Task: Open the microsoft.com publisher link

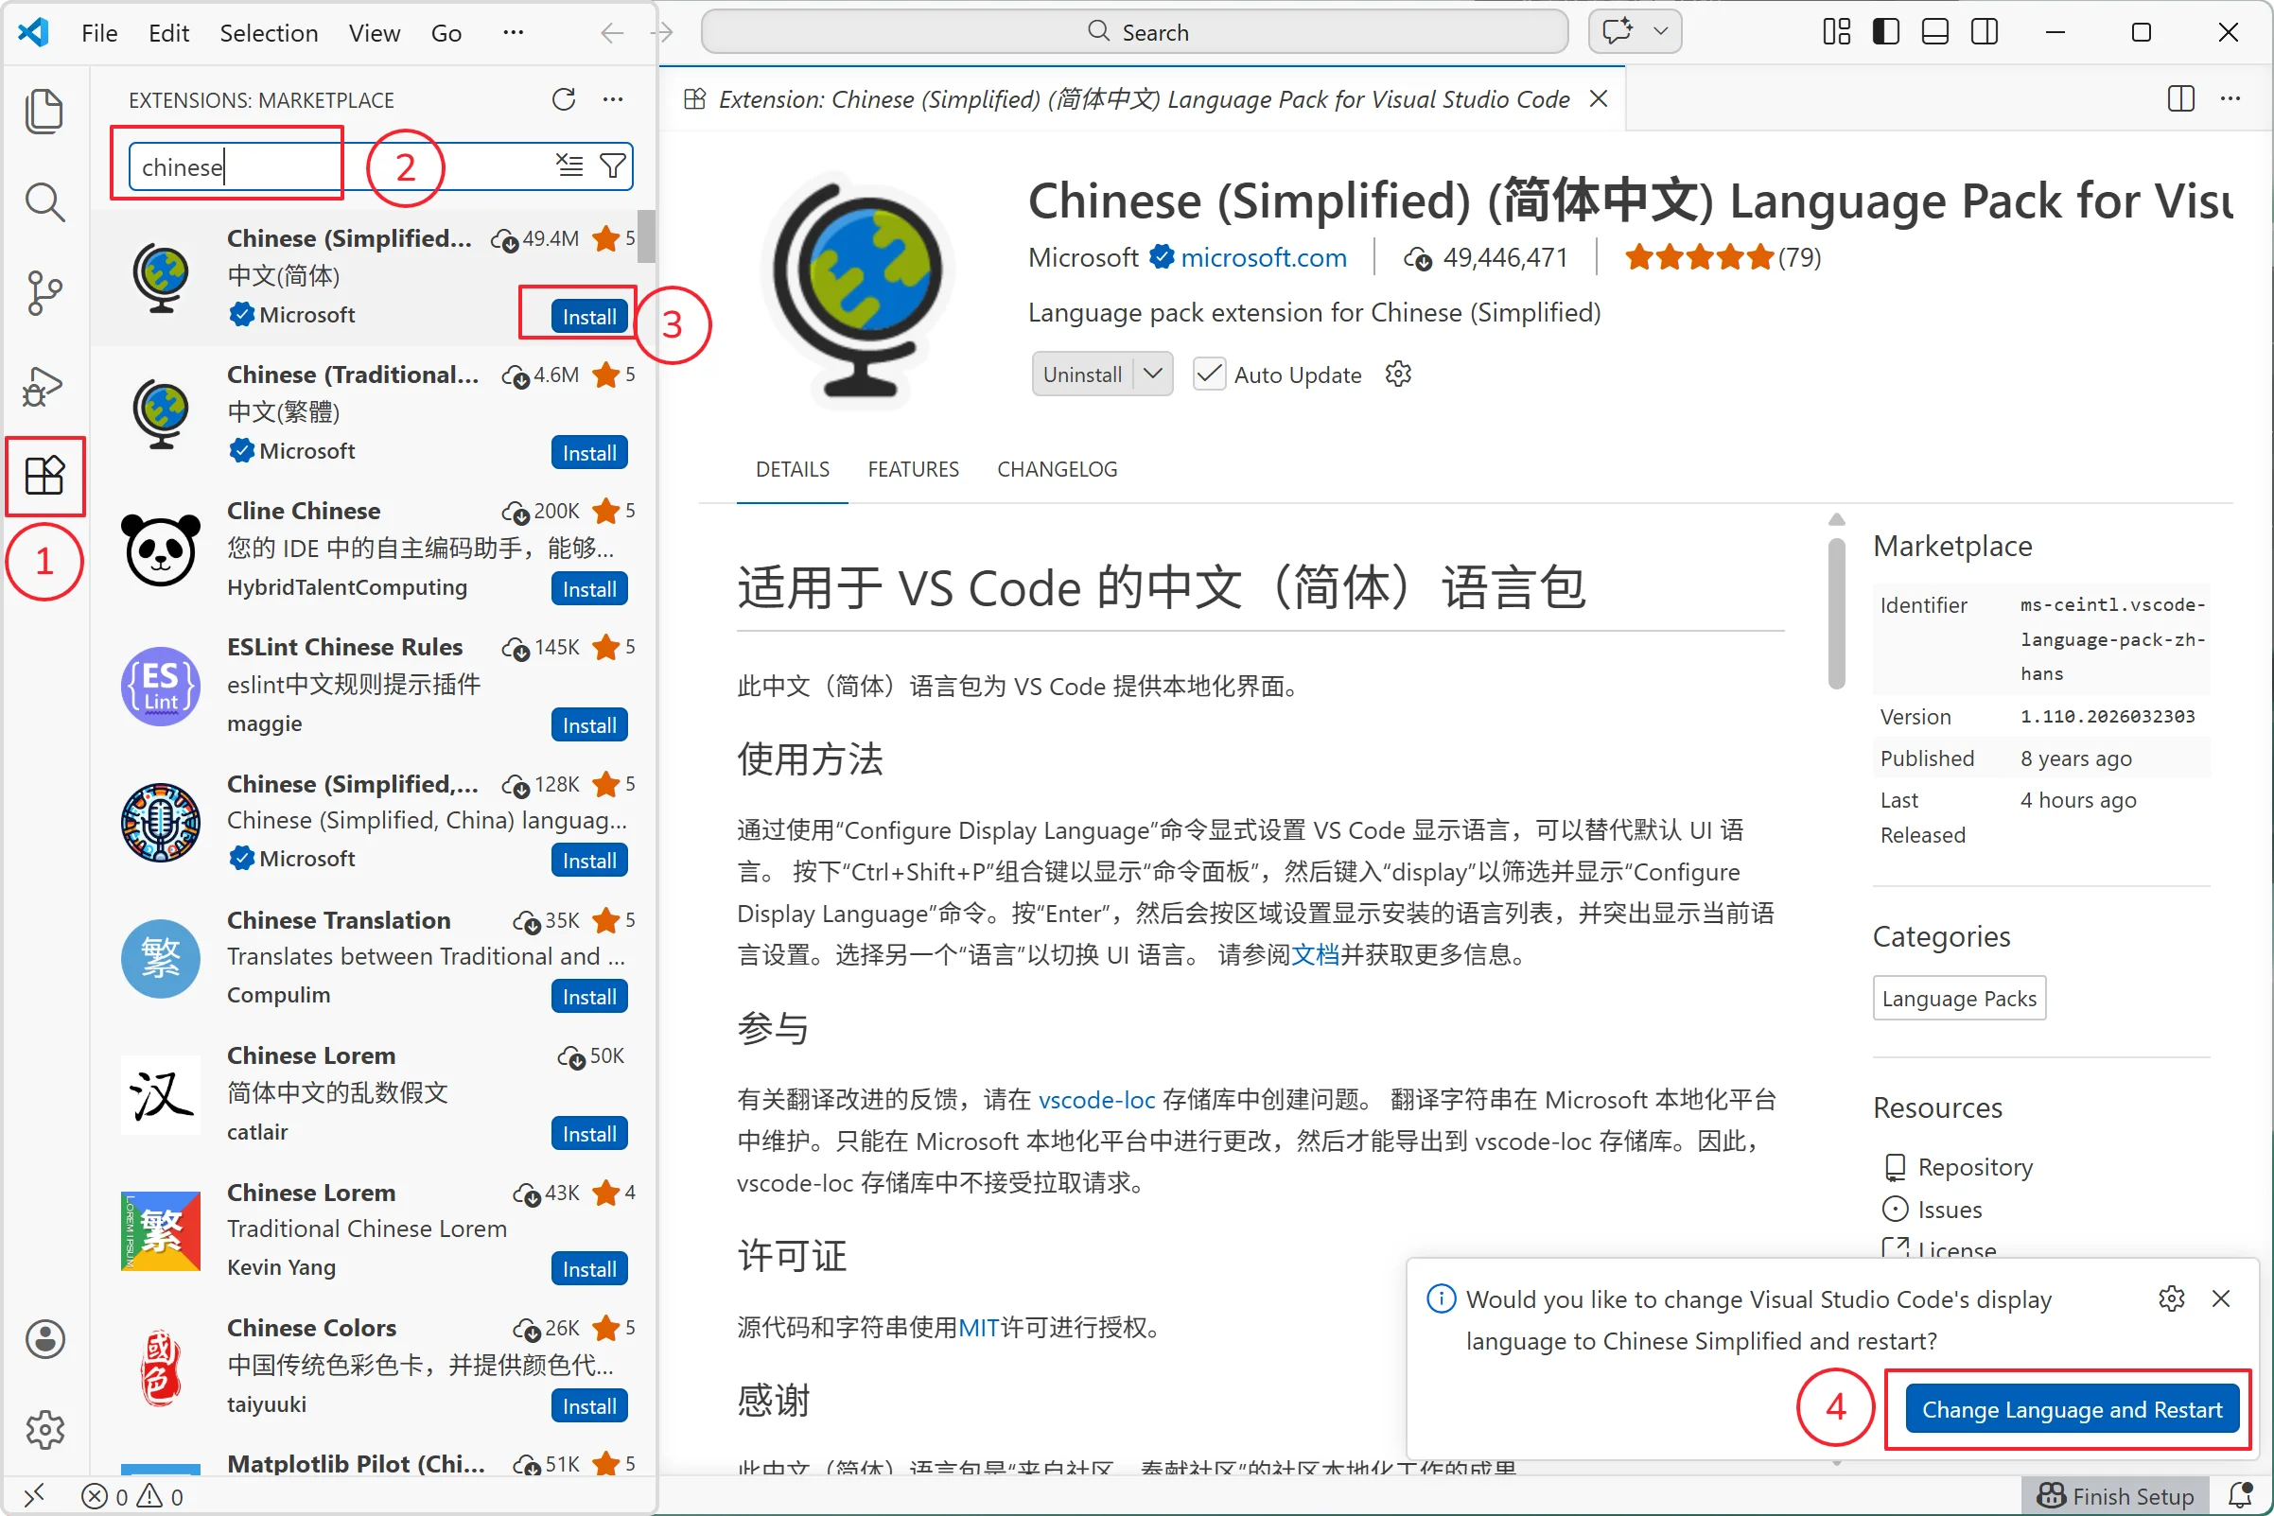Action: pyautogui.click(x=1263, y=257)
